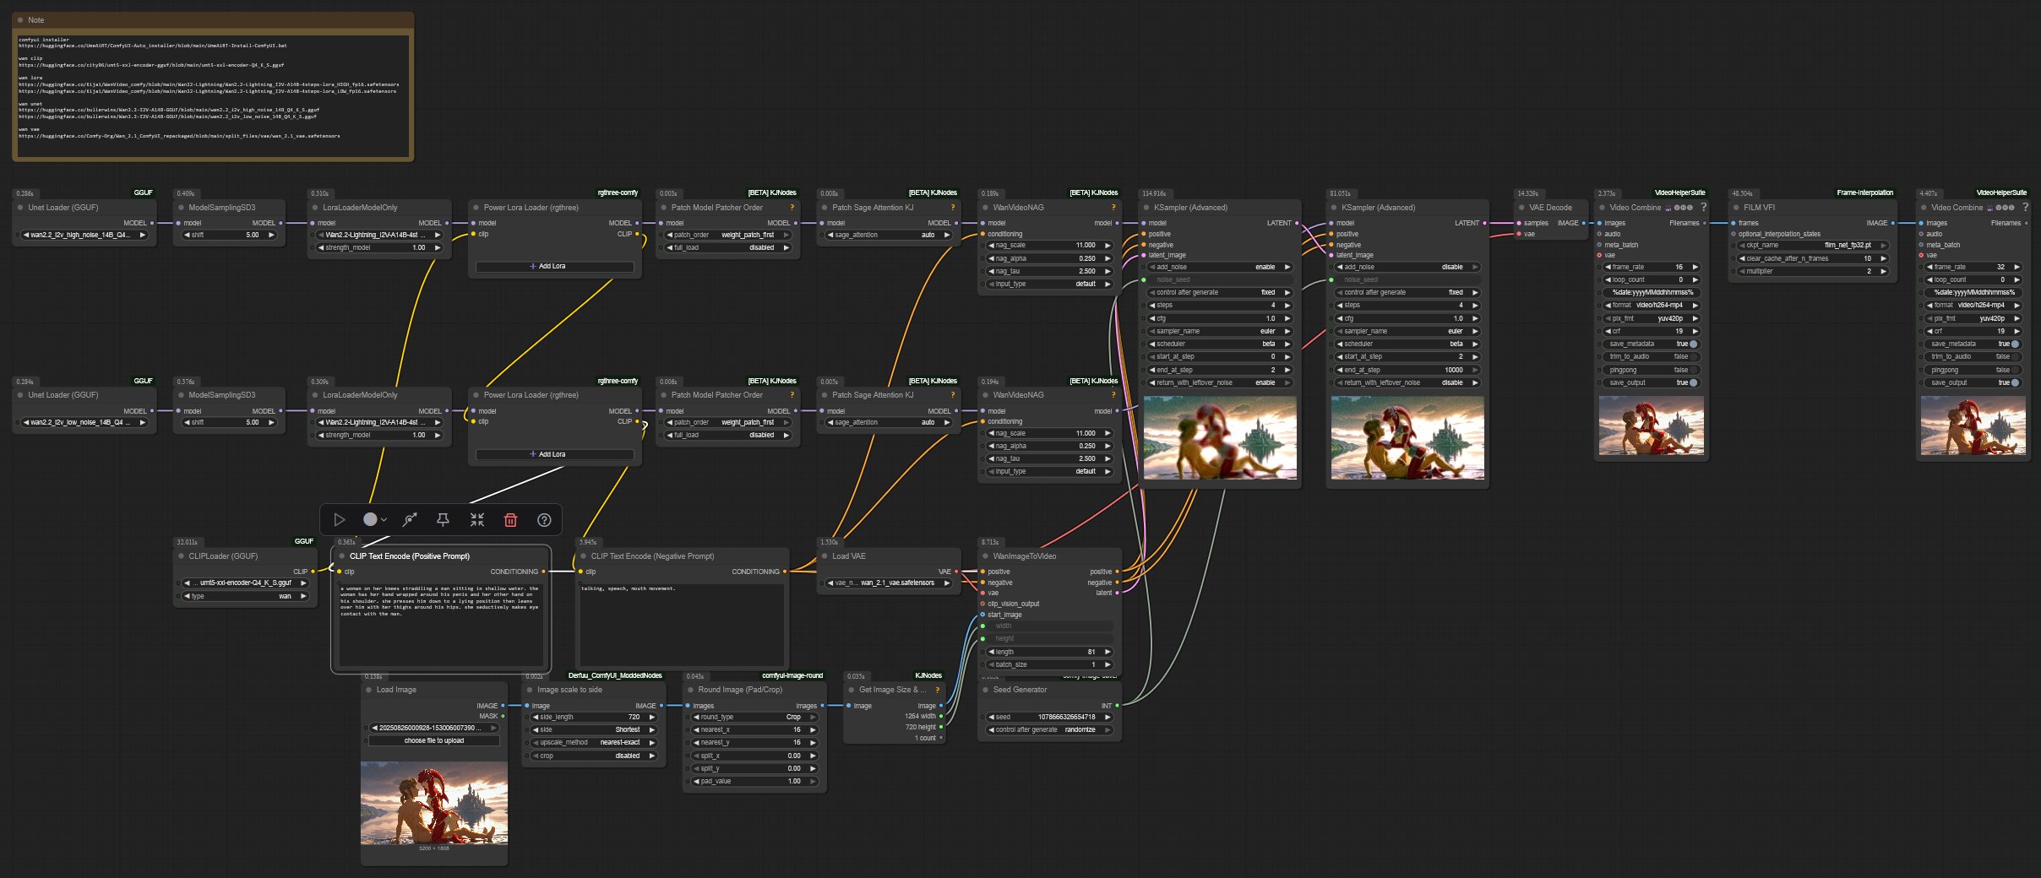
Task: Open umt5-xxl-encoder clip name dropdown
Action: (x=245, y=583)
